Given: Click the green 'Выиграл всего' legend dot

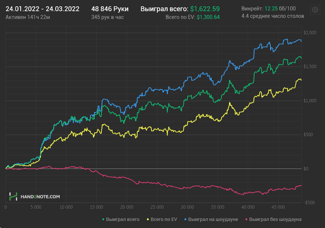Looking at the screenshot, I should pyautogui.click(x=103, y=219).
